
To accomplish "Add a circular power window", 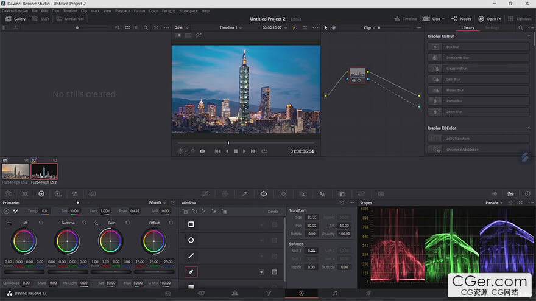I will 191,240.
